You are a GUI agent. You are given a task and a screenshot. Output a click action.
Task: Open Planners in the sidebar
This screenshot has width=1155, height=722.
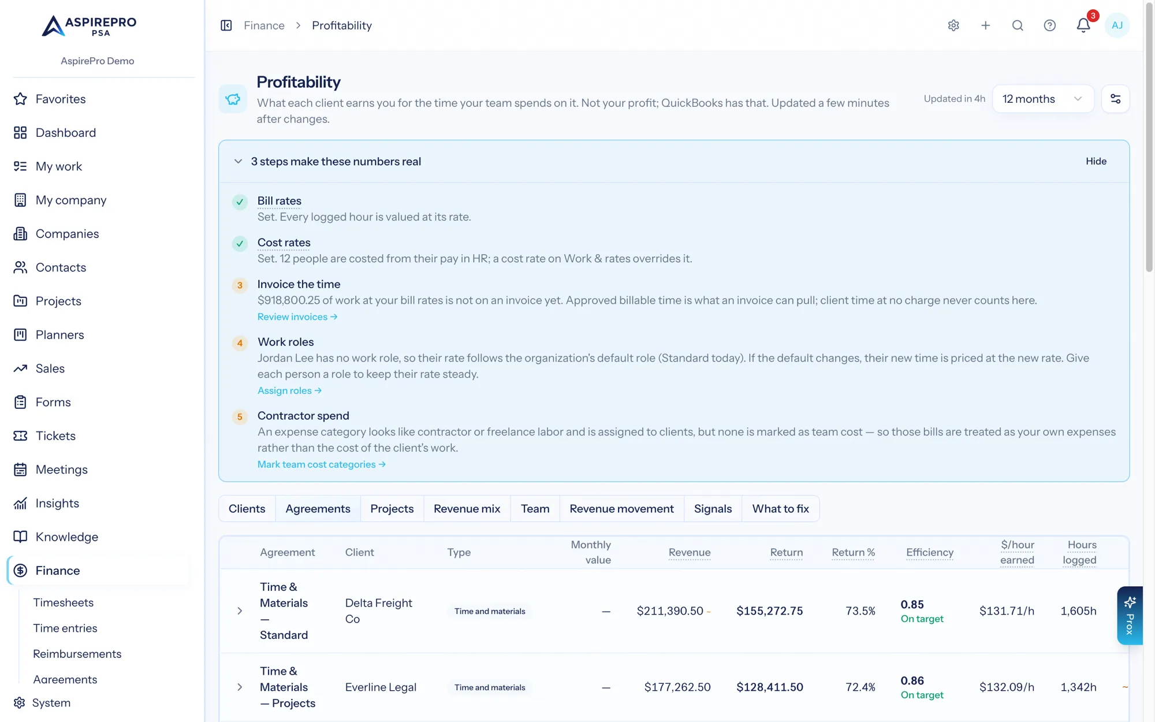point(59,335)
